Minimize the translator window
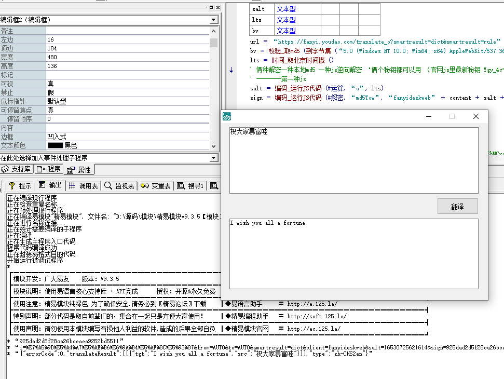The height and width of the screenshot is (379, 504). pyautogui.click(x=428, y=116)
